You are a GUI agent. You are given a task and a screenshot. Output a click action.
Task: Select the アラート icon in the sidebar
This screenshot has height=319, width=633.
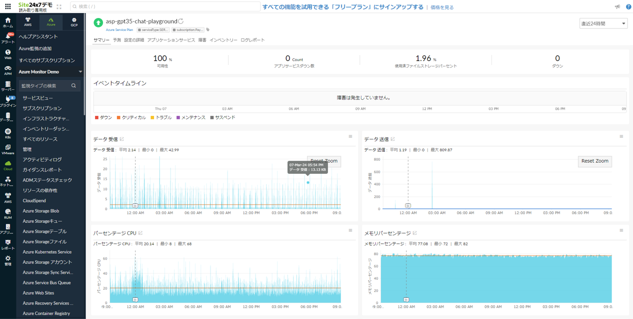7,36
